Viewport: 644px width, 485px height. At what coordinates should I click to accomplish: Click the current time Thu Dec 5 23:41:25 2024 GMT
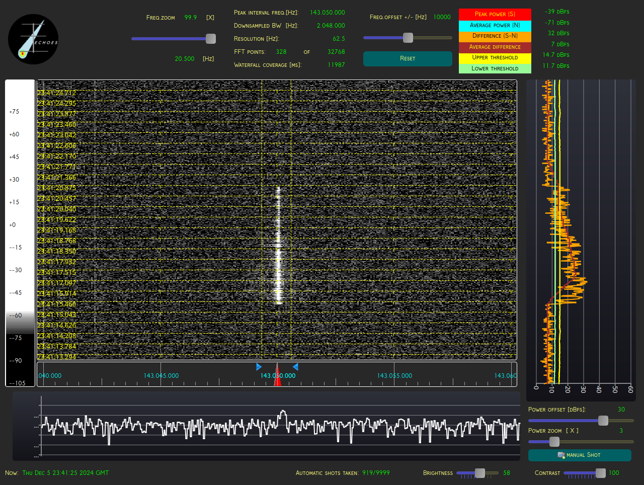click(65, 473)
